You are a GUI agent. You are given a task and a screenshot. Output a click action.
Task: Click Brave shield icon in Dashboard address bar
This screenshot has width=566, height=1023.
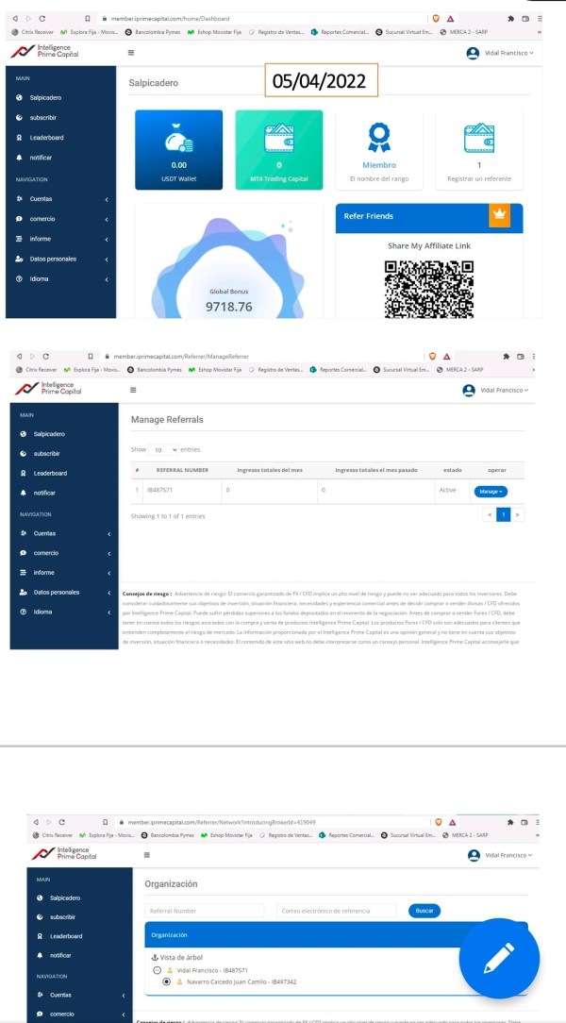pyautogui.click(x=436, y=19)
